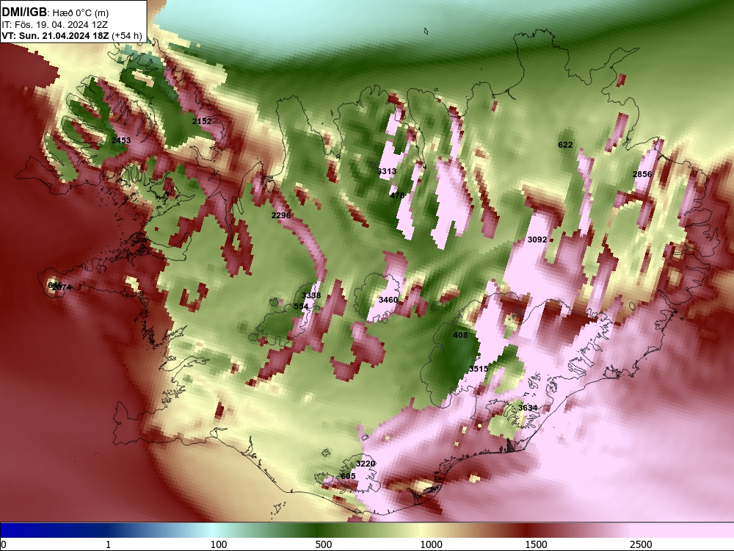The image size is (734, 551).
Task: Select the 3338 value label
Action: 311,295
